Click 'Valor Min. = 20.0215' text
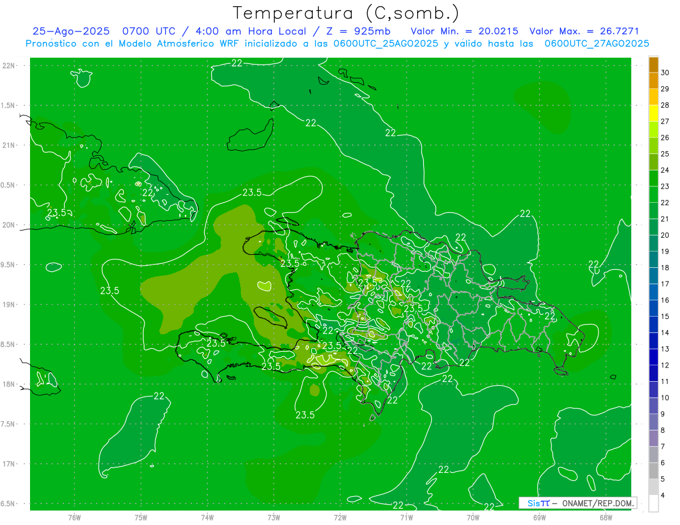Screen dimensions: 680x525 (x=464, y=32)
